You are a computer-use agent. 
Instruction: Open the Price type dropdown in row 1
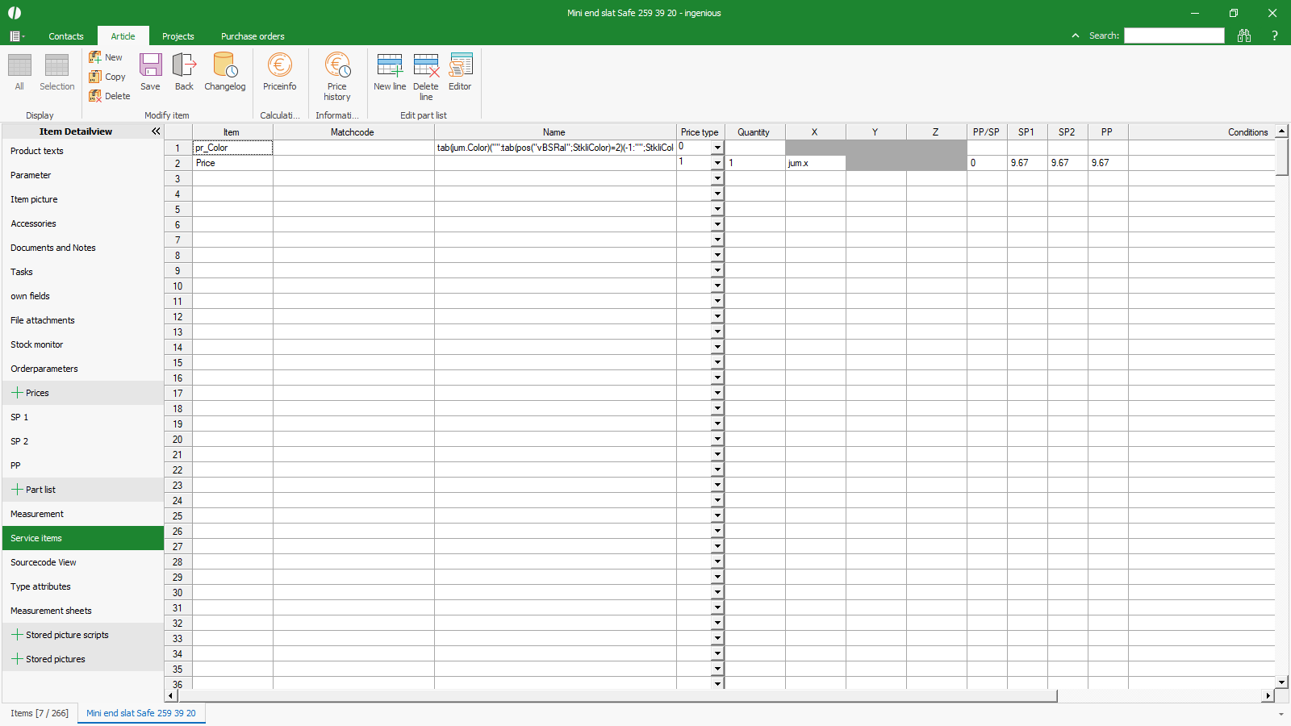point(717,148)
